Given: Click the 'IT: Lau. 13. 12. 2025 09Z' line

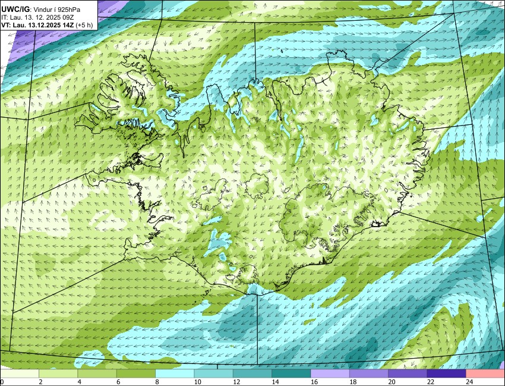Looking at the screenshot, I should [x=37, y=18].
